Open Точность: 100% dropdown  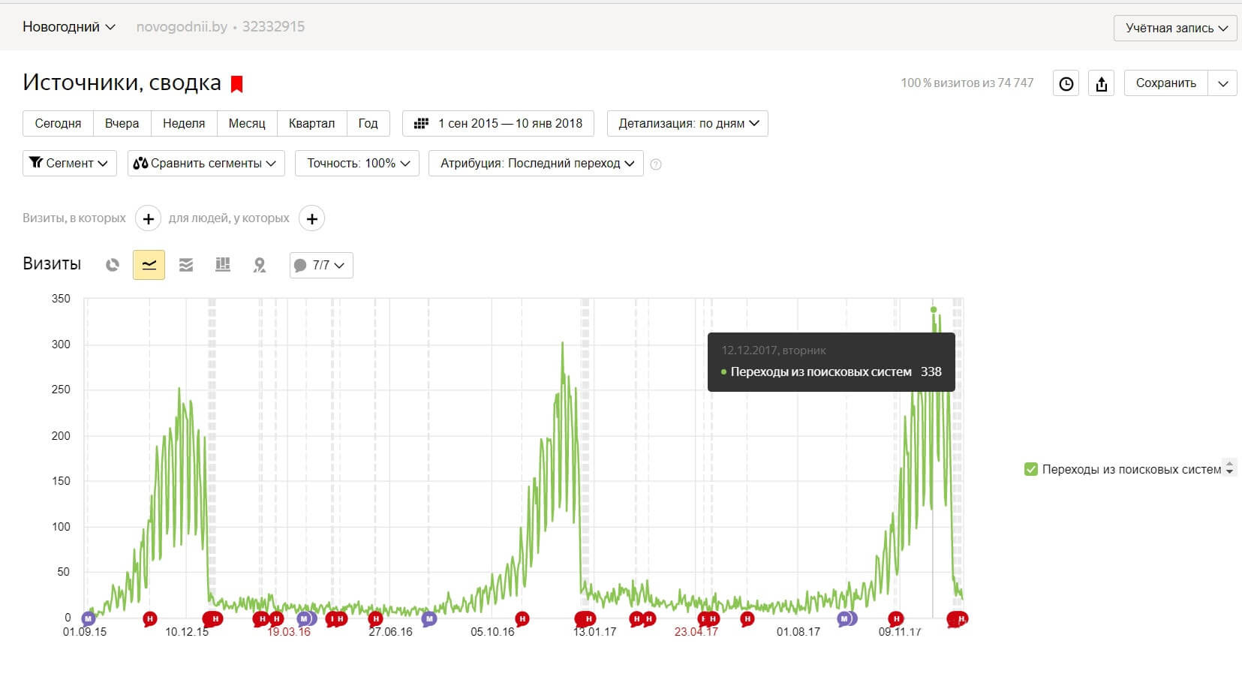click(x=357, y=163)
